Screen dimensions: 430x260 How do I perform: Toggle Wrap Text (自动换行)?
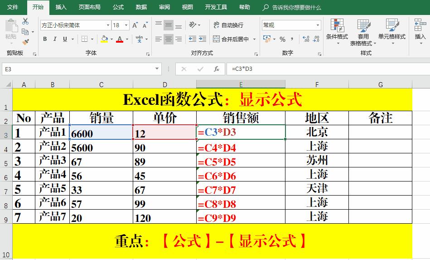pos(228,25)
